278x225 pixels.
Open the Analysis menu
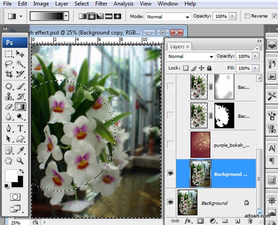pos(123,4)
